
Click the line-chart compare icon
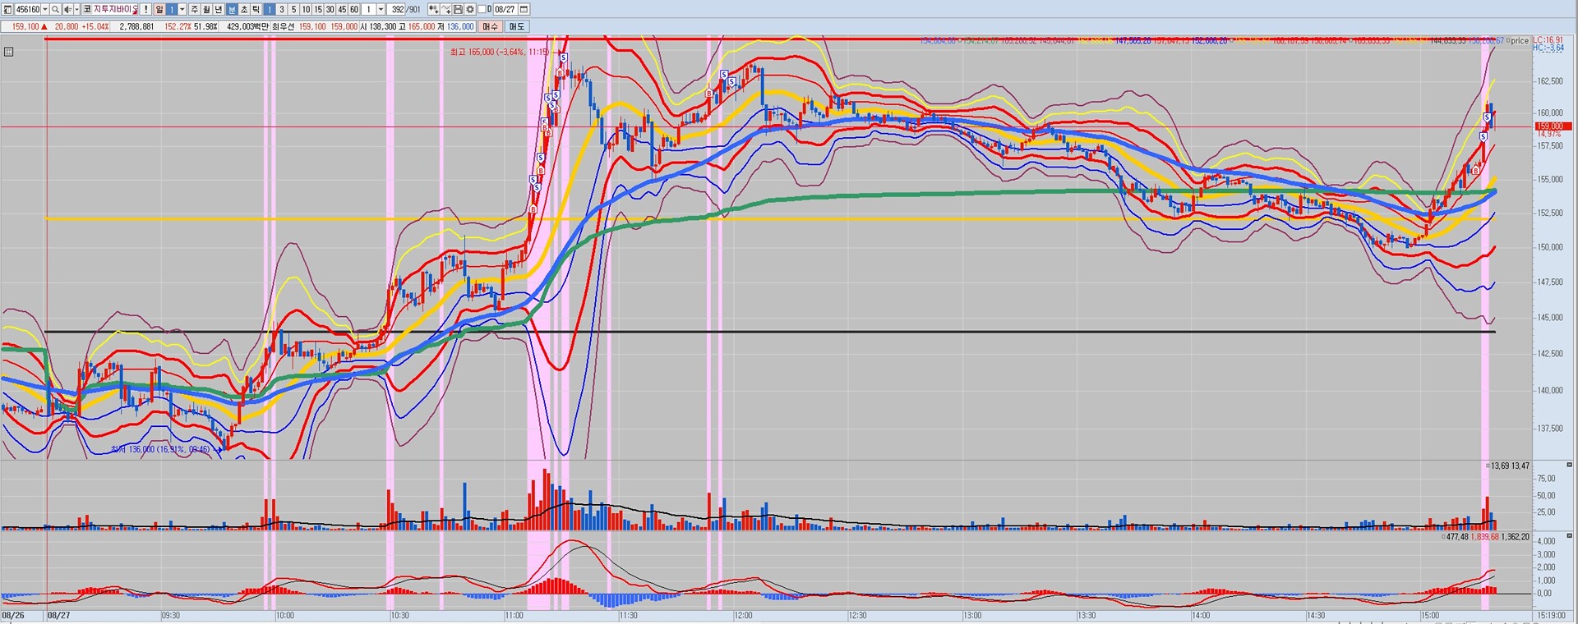tap(445, 9)
